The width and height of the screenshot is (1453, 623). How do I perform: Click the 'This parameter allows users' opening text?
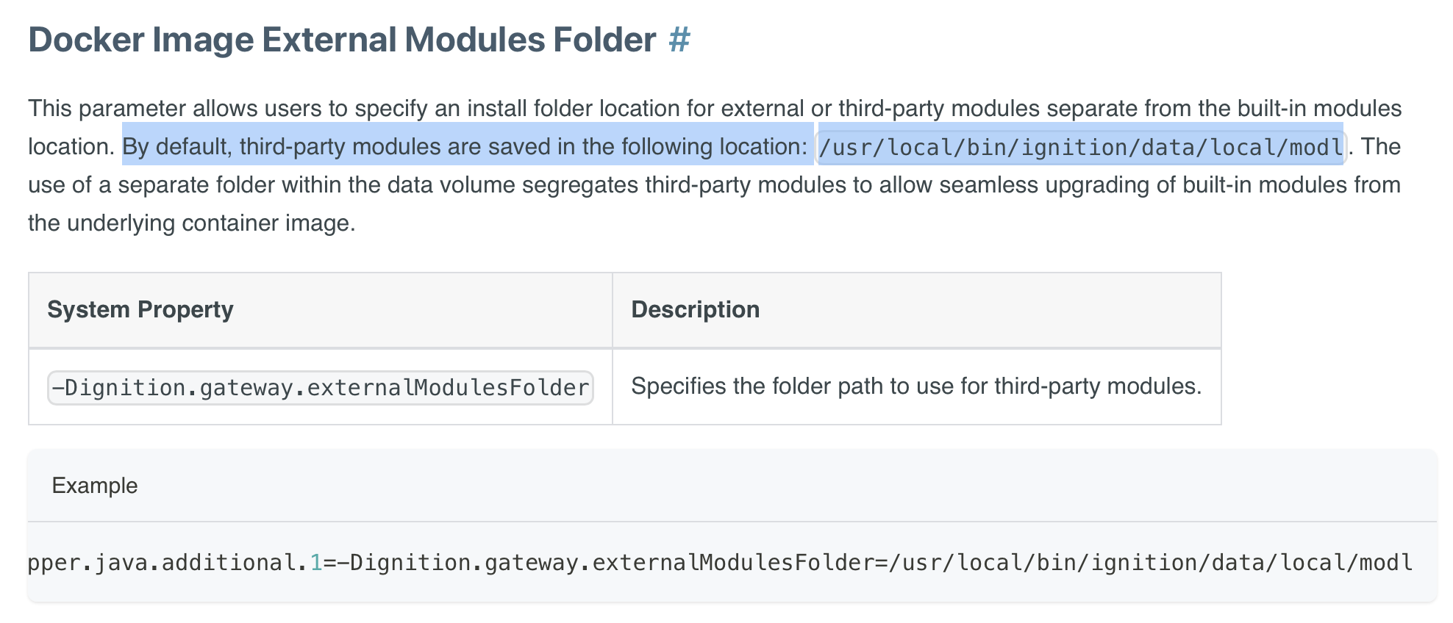click(x=176, y=109)
